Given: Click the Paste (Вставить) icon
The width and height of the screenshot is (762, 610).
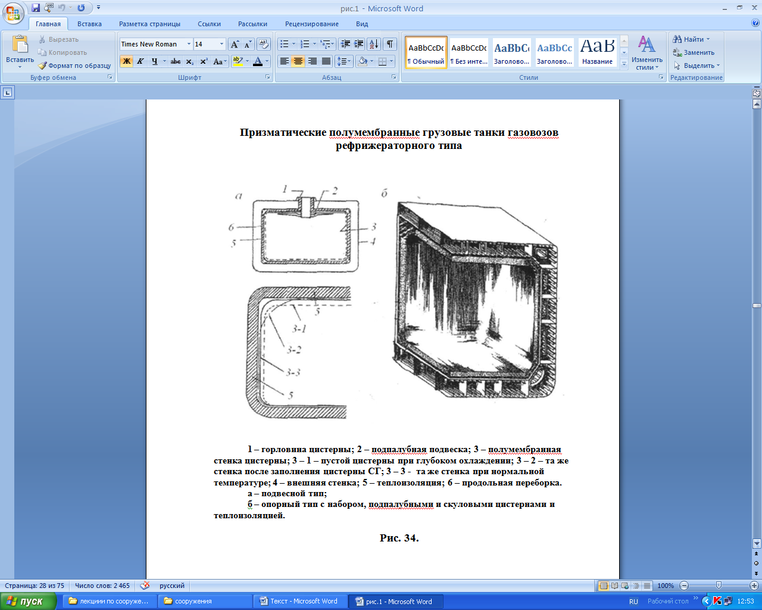Looking at the screenshot, I should click(20, 46).
